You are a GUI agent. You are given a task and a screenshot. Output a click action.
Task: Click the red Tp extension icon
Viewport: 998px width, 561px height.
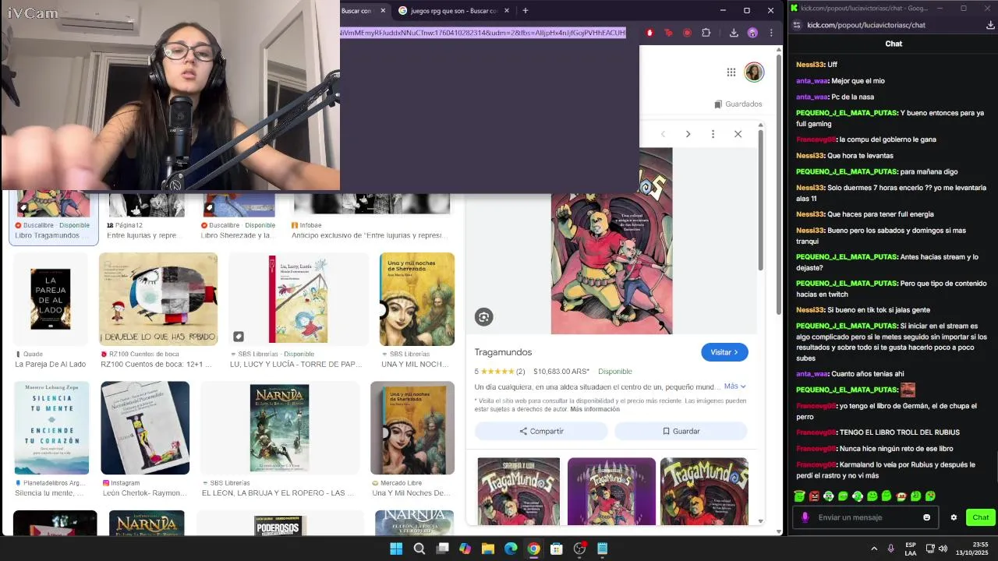[668, 33]
